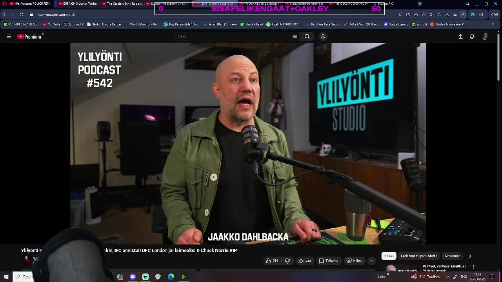Select the Kaikki filter chip
Screen dimensions: 502x282
coord(389,256)
